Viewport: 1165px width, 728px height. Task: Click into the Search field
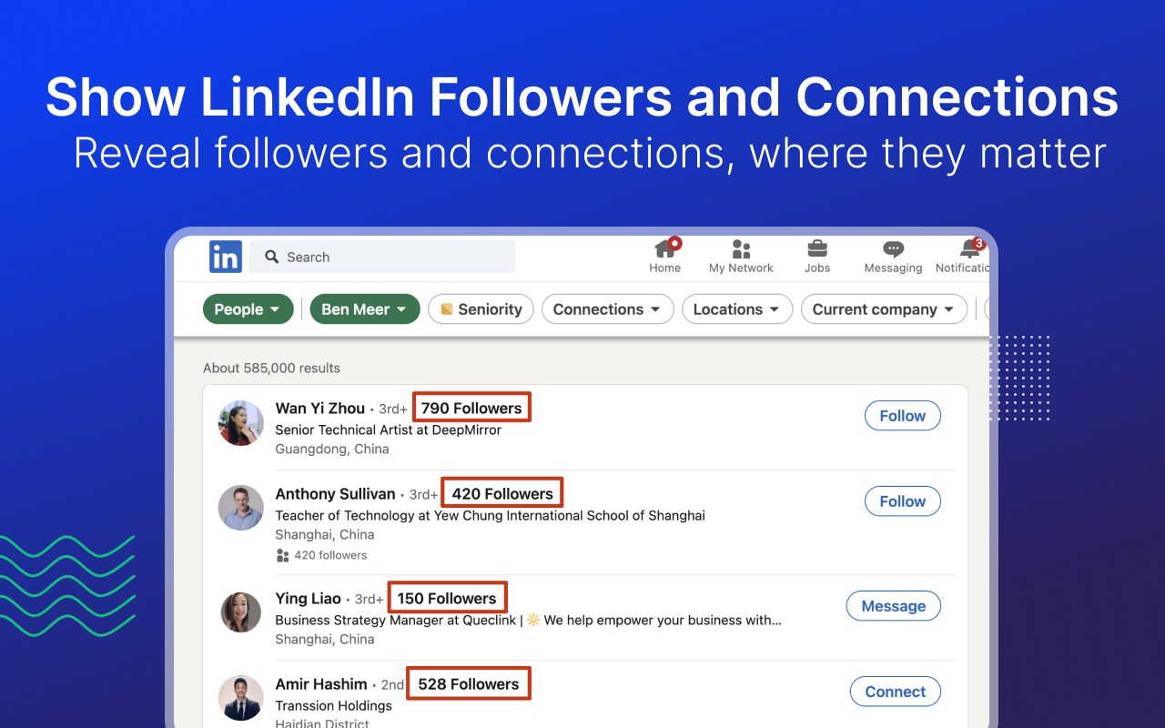click(x=391, y=258)
